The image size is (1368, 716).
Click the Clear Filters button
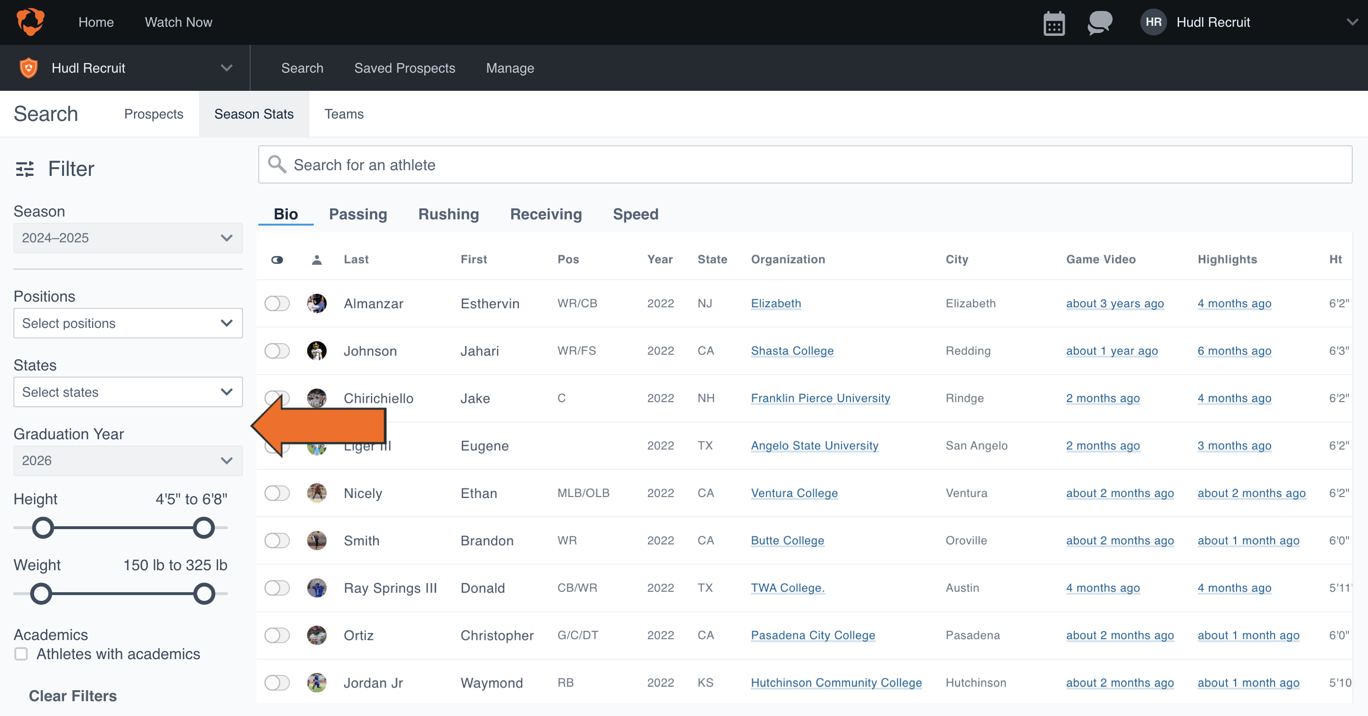pyautogui.click(x=73, y=696)
